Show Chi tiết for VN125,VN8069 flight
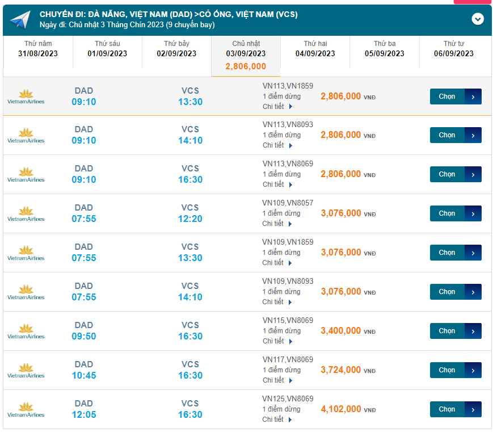The height and width of the screenshot is (432, 493). coord(277,420)
